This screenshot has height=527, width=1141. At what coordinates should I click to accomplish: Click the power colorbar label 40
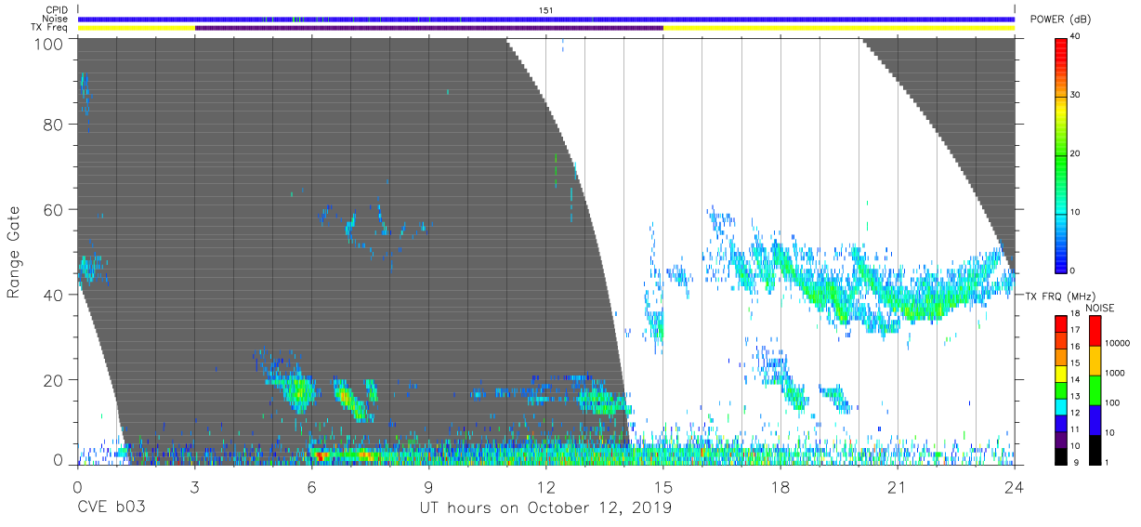click(x=1076, y=38)
